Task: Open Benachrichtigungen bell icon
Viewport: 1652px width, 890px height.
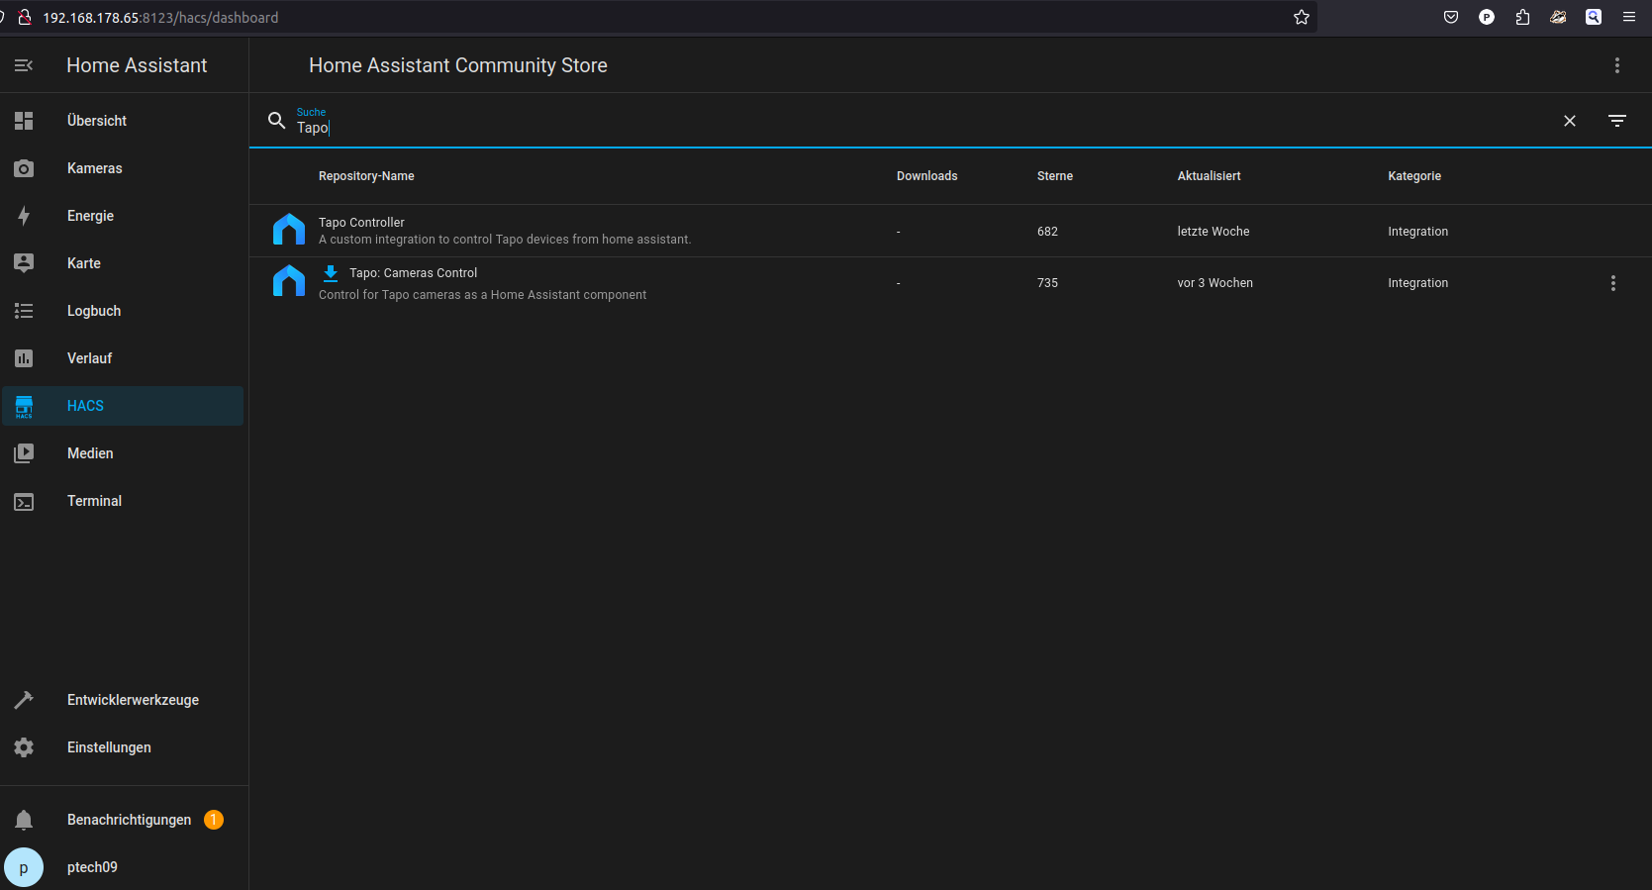Action: 24,820
